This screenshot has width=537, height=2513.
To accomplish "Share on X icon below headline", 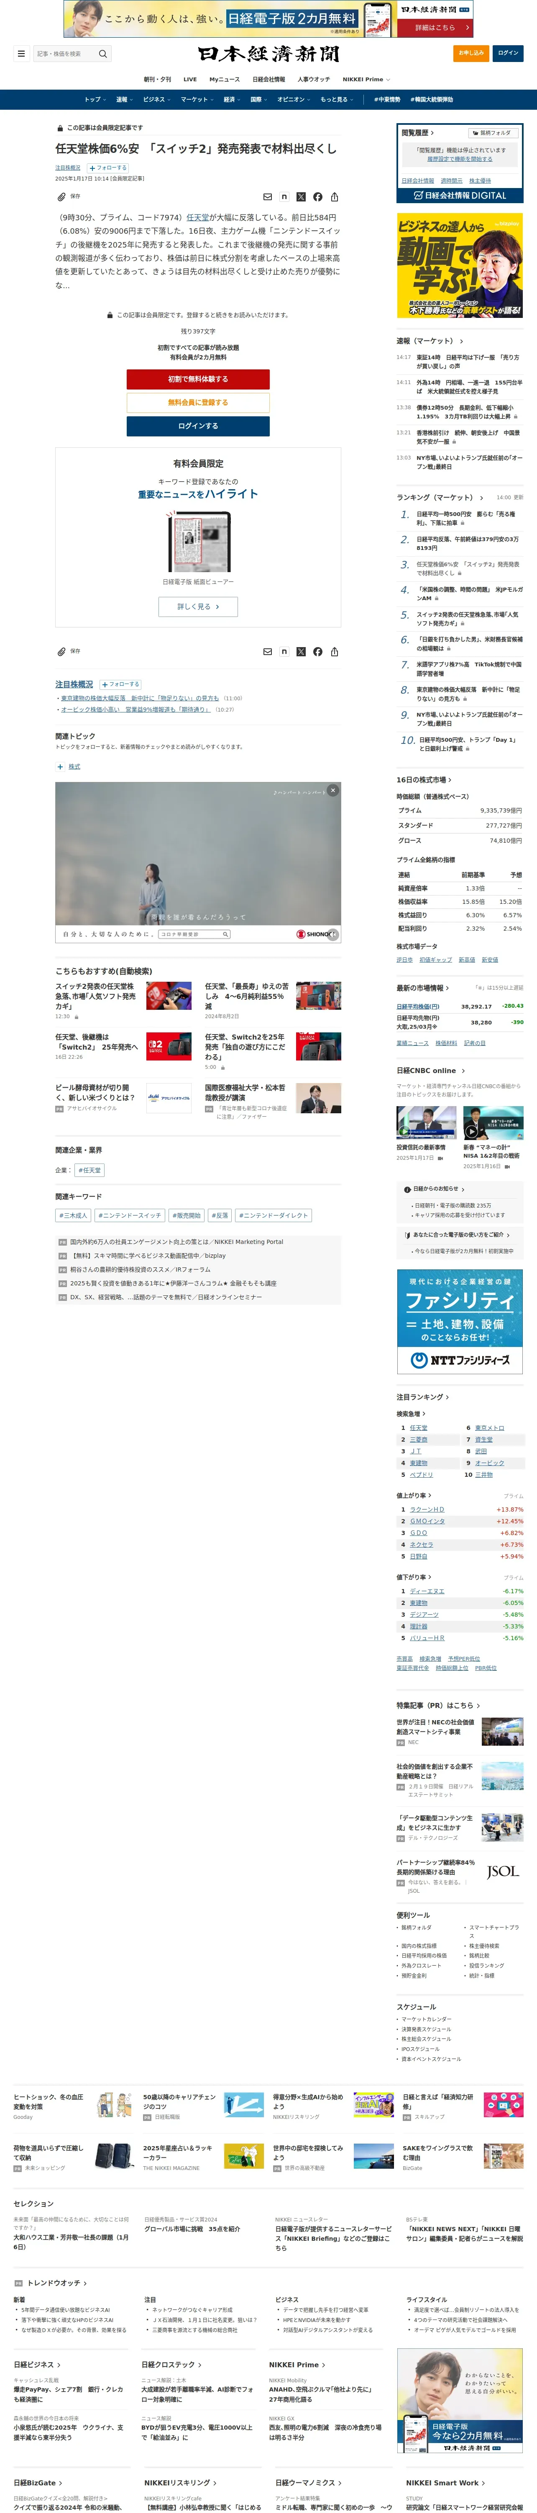I will pos(301,197).
